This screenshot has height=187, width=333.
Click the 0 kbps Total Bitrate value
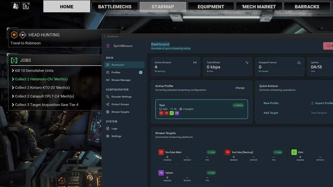tap(213, 67)
